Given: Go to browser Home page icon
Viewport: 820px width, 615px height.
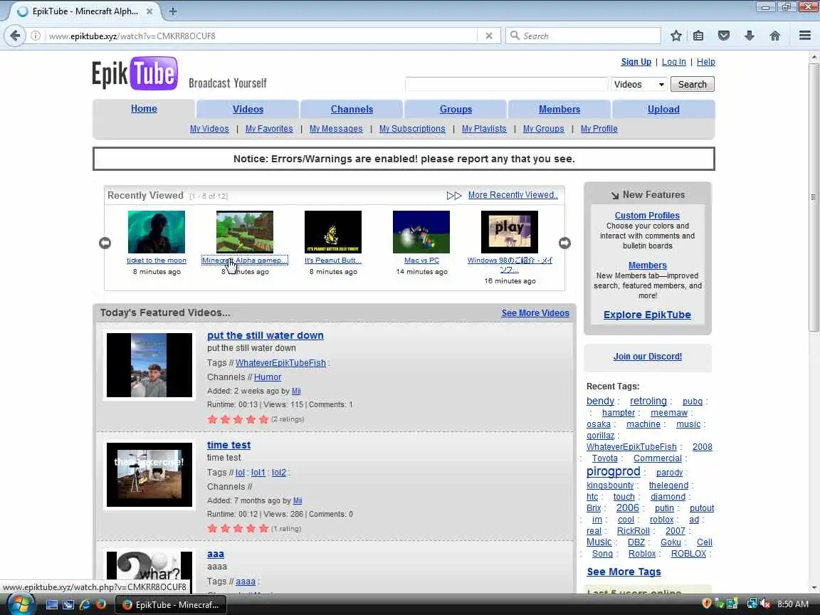Looking at the screenshot, I should (x=774, y=36).
